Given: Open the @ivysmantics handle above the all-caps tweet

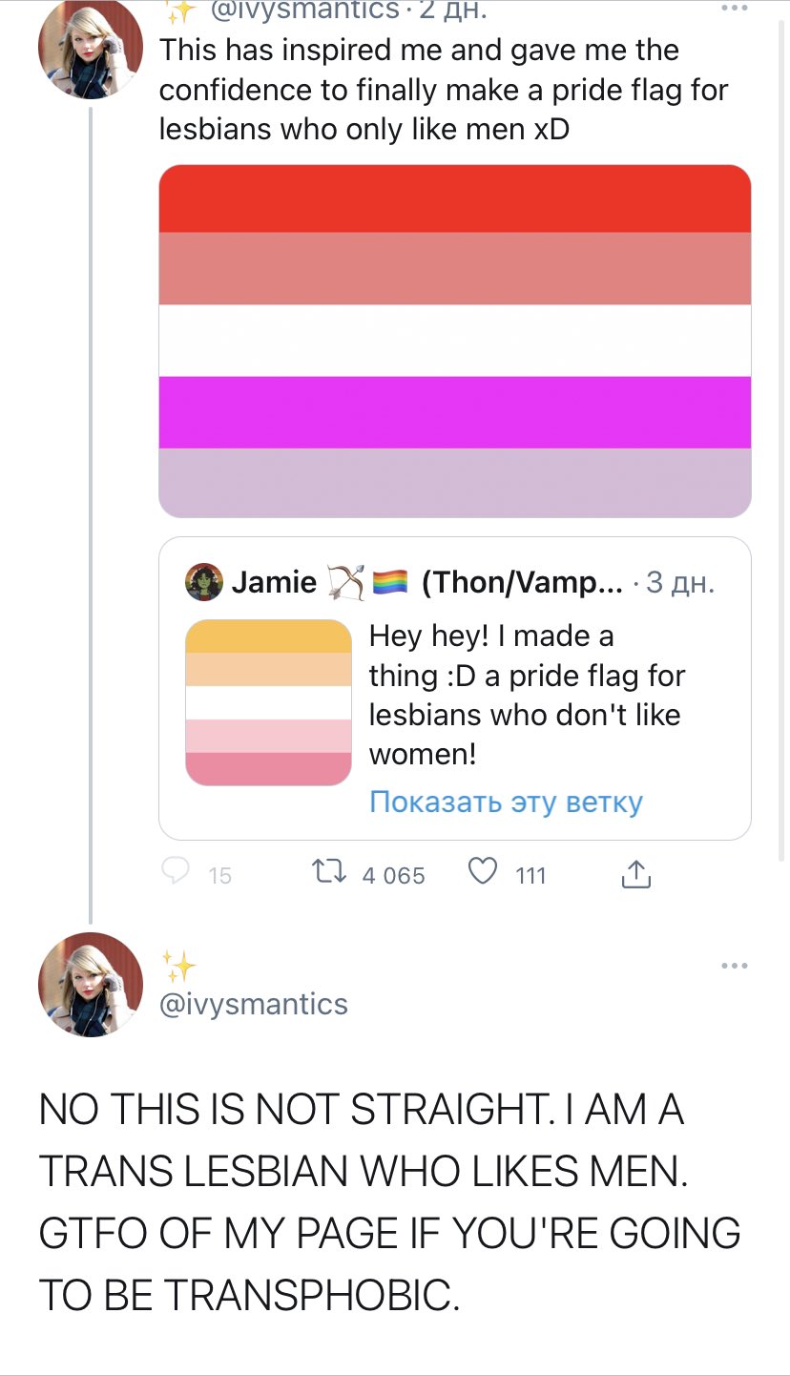Looking at the screenshot, I should 254,1004.
